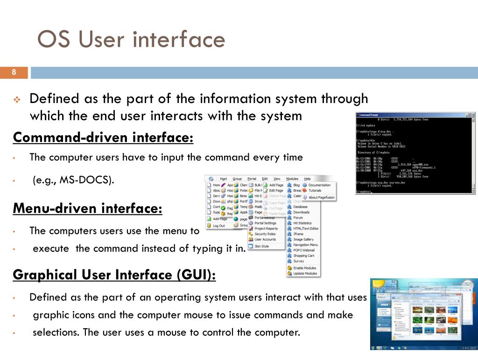Screen dimensions: 478x358
Task: Click Update Modules
Action: pyautogui.click(x=305, y=273)
